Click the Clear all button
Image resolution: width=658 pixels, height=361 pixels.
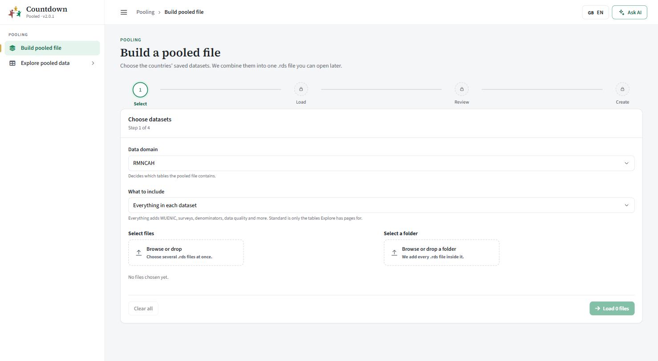pyautogui.click(x=143, y=309)
